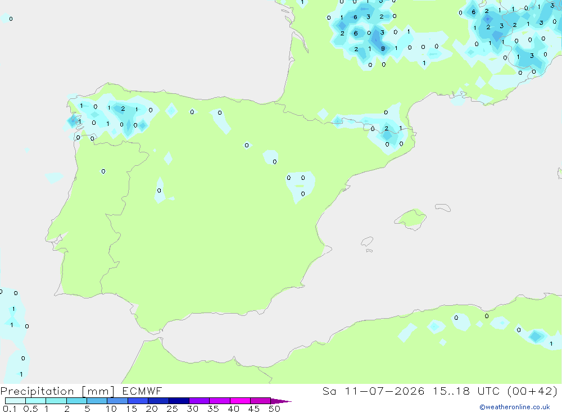
Task: Click the 'Precipitation' title word
Action: 37,391
